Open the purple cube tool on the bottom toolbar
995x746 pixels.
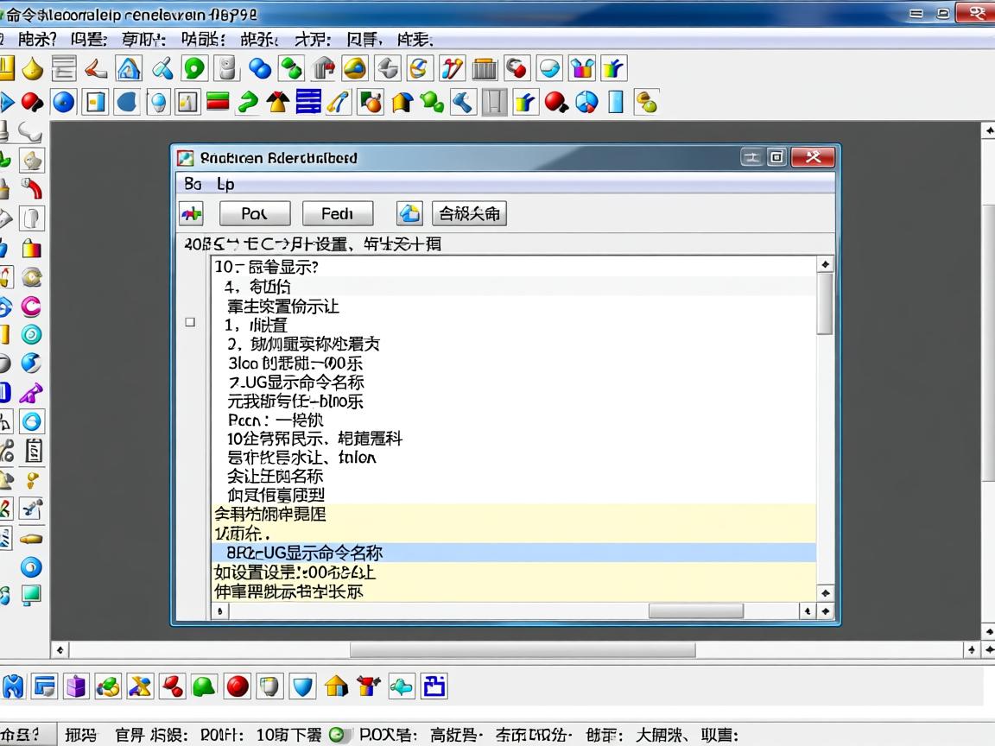(76, 686)
